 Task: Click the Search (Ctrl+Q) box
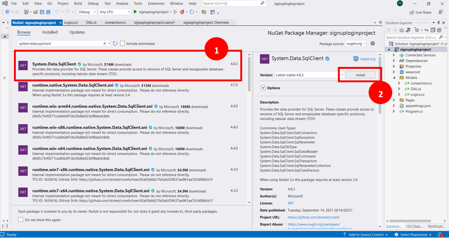(233, 3)
